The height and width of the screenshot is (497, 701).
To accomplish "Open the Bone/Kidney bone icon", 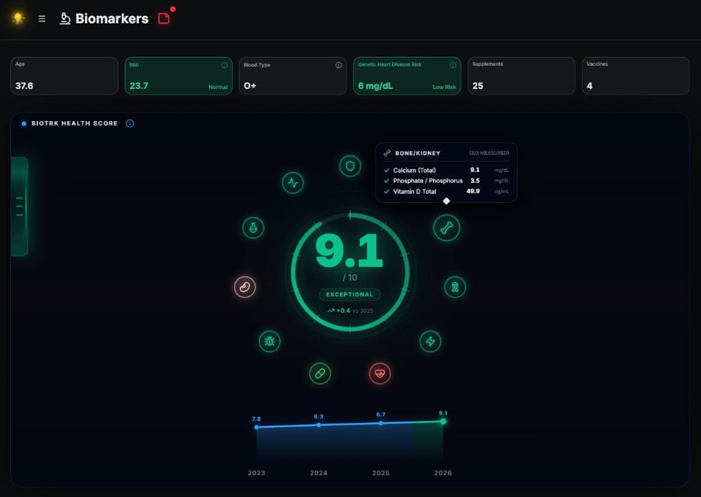I will click(x=446, y=228).
